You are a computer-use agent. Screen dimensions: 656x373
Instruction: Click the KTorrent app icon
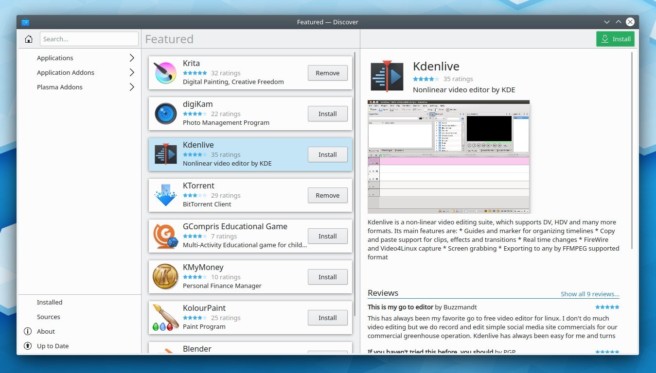point(165,195)
